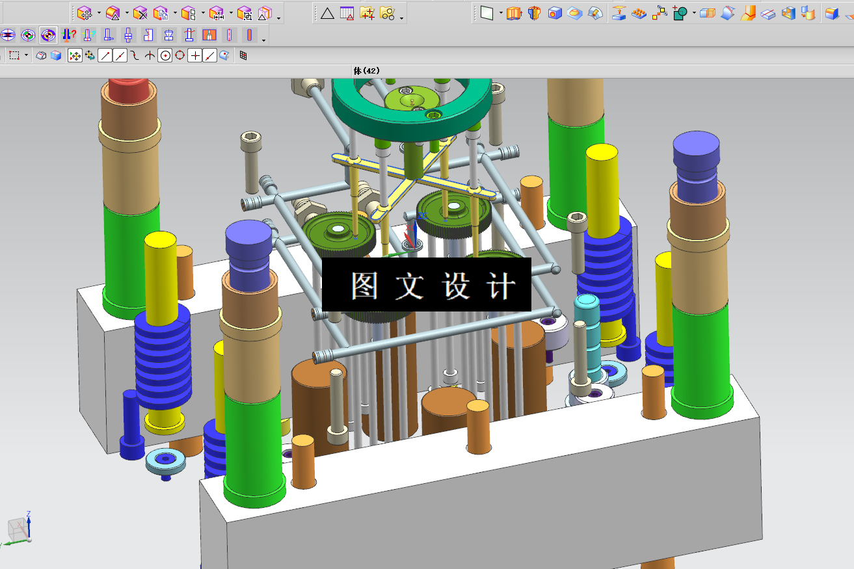Click the green concentric rings icon

point(28,35)
